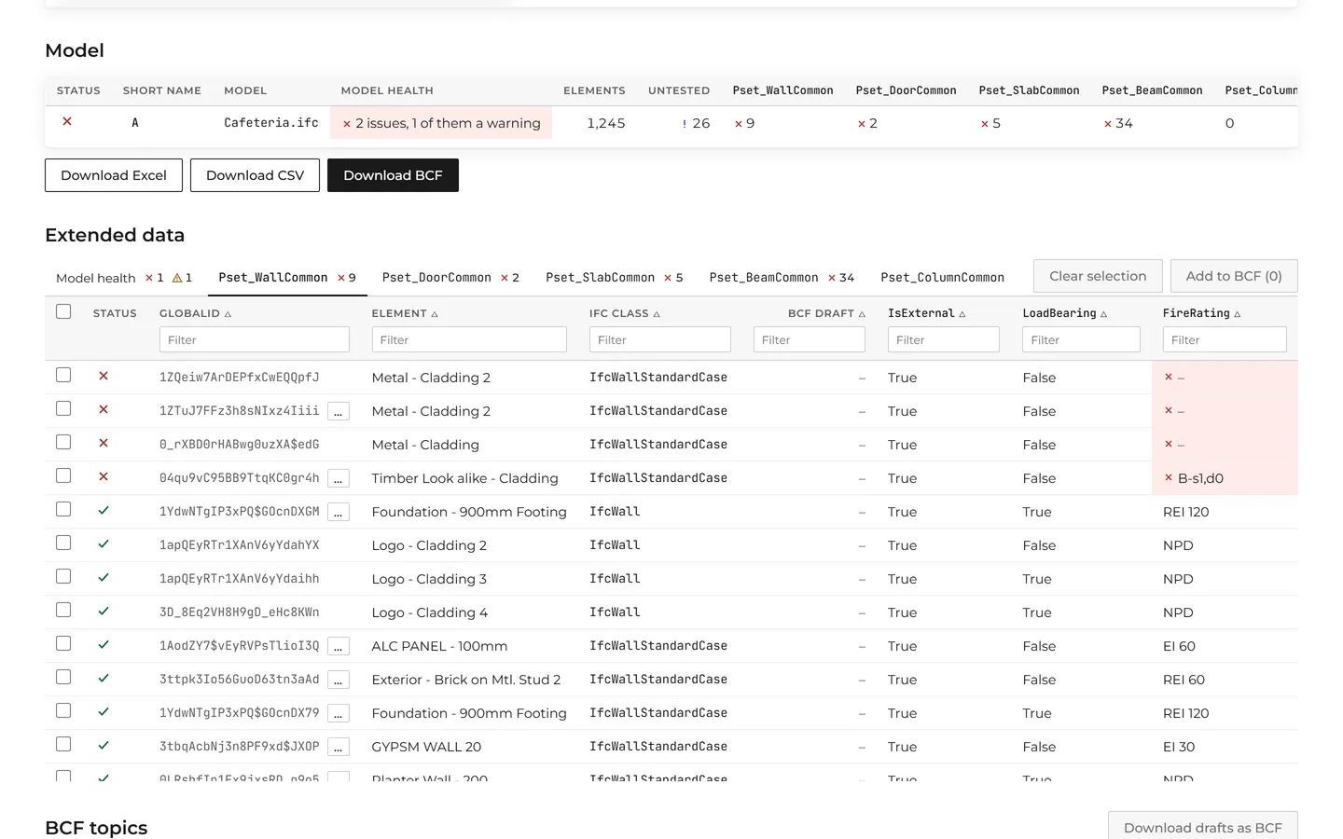Click the LoadBearing sort triangle

click(x=1104, y=314)
